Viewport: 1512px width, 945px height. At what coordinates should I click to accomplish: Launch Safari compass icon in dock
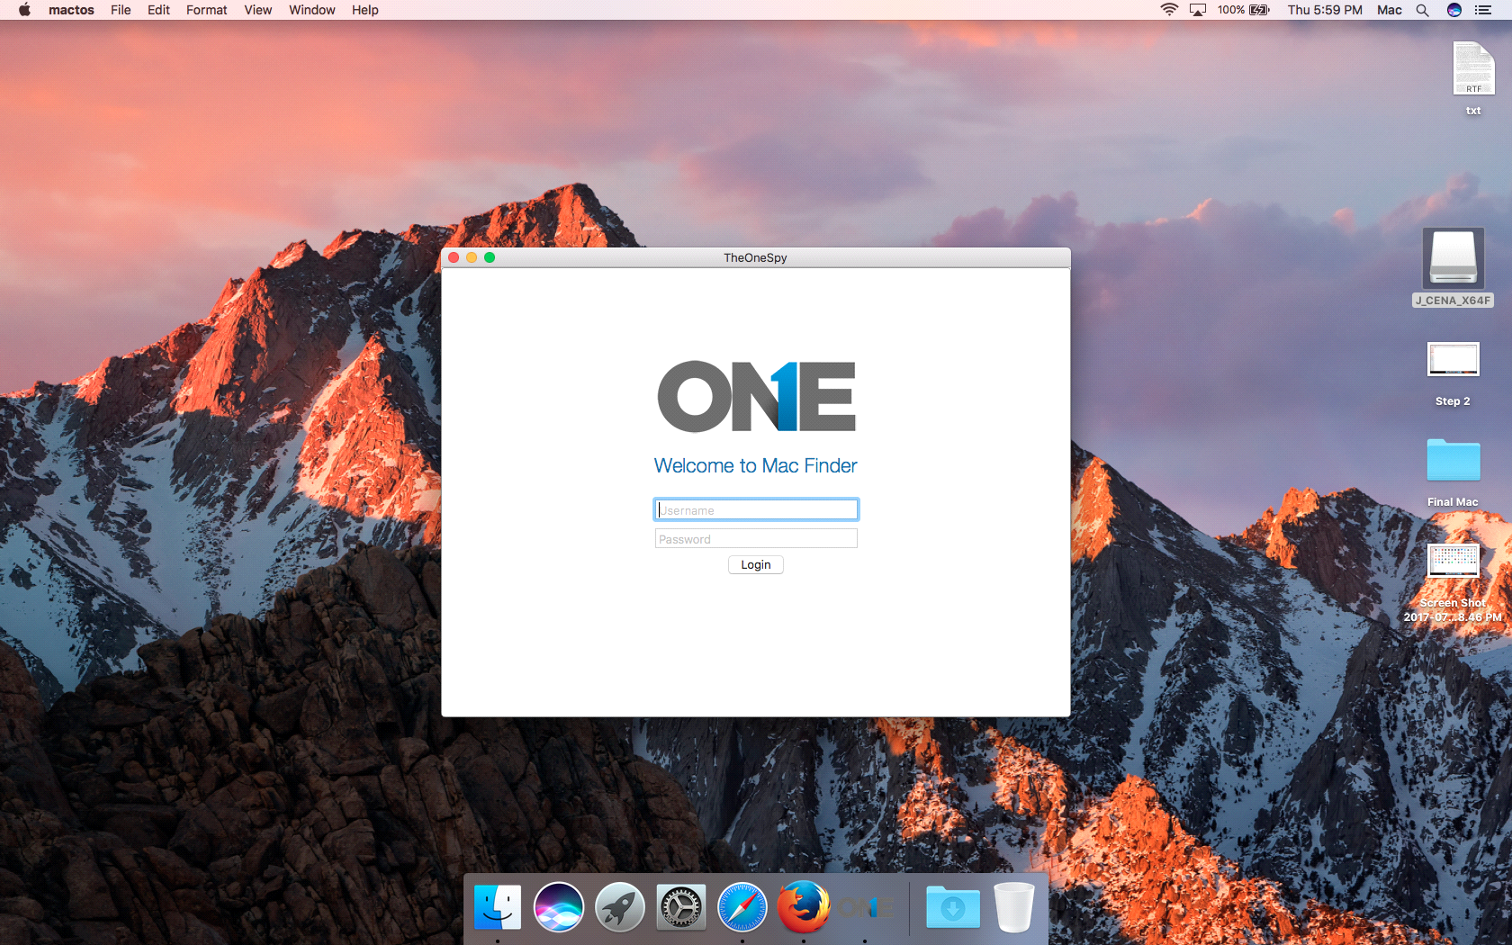point(742,907)
